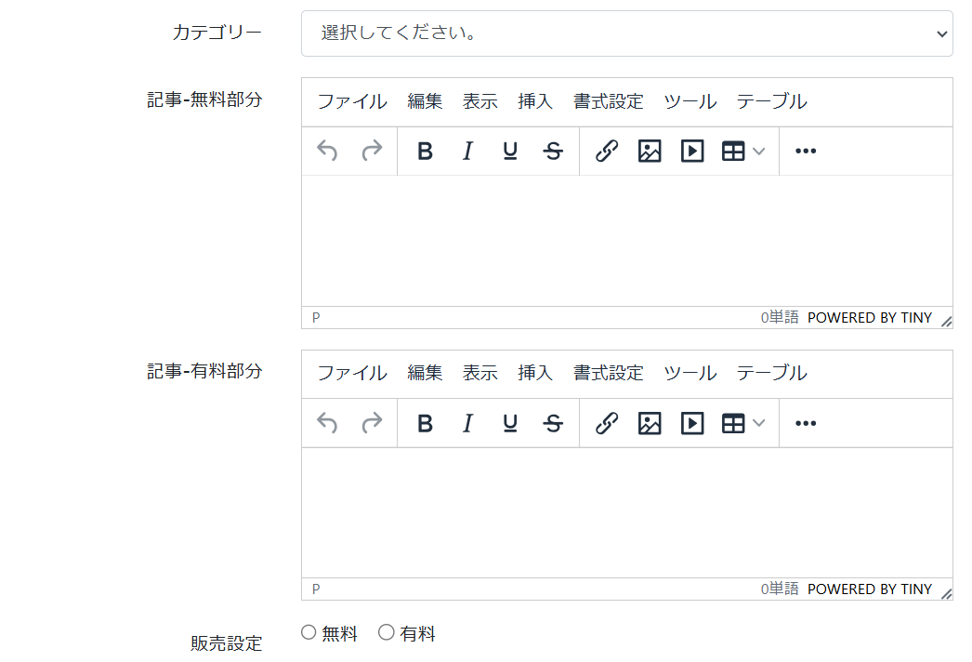Open ファイル menu in the free-part editor
The height and width of the screenshot is (662, 972).
(x=351, y=101)
